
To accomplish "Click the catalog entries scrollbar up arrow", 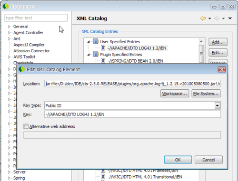I will coord(201,41).
